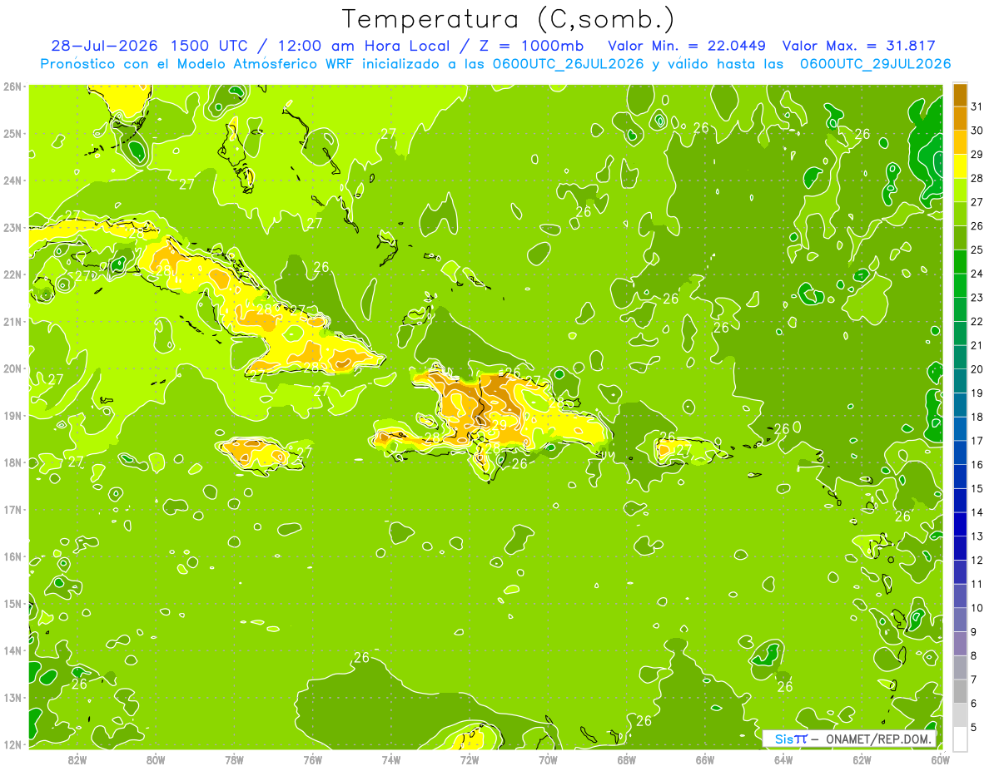
Task: Pick the color bar segment between 20 and 21
Action: point(960,357)
